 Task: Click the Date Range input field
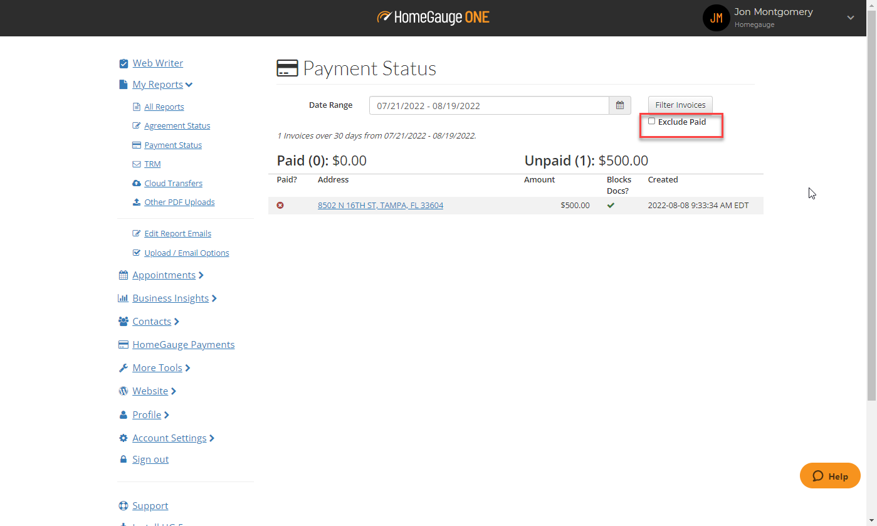[x=489, y=105]
